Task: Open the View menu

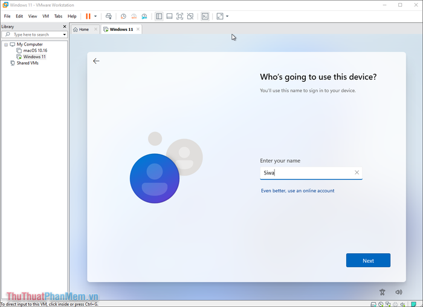Action: 33,16
